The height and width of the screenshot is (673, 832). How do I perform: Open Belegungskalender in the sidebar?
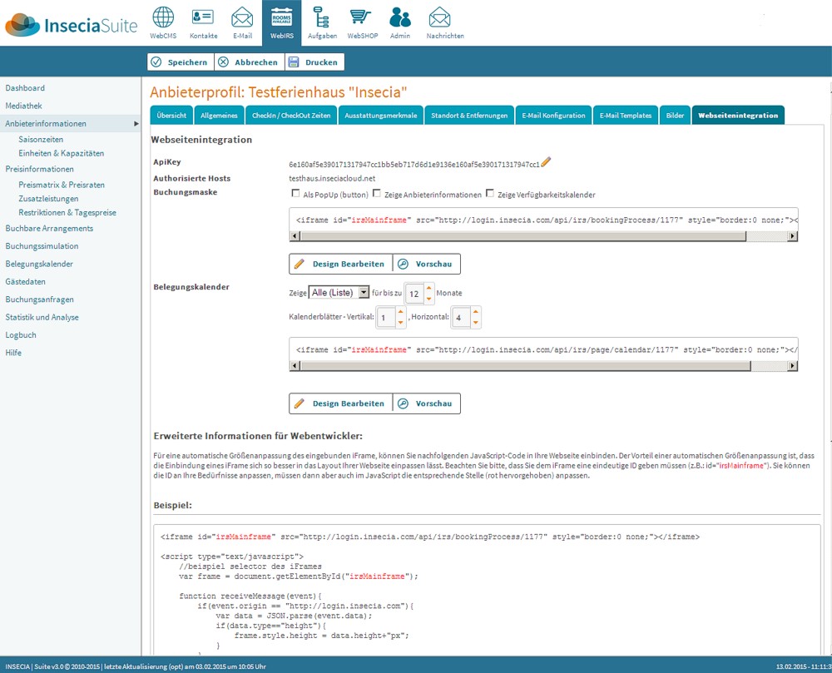pyautogui.click(x=39, y=264)
